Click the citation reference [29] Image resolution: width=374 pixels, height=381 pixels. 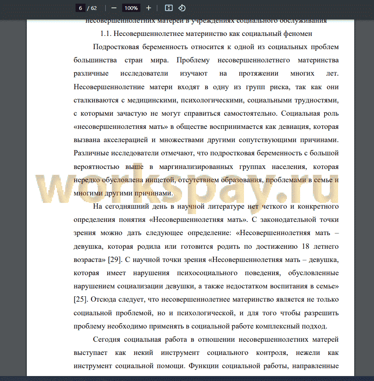click(x=115, y=260)
